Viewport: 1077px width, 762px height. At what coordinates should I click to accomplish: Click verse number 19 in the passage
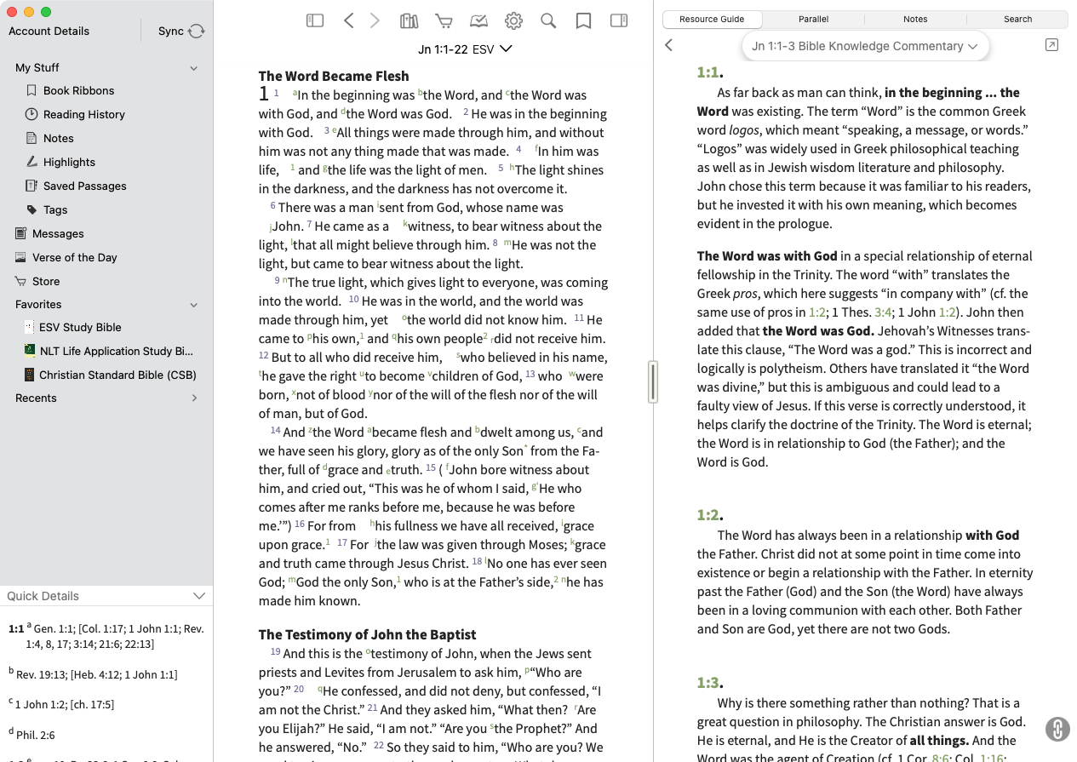click(x=276, y=652)
